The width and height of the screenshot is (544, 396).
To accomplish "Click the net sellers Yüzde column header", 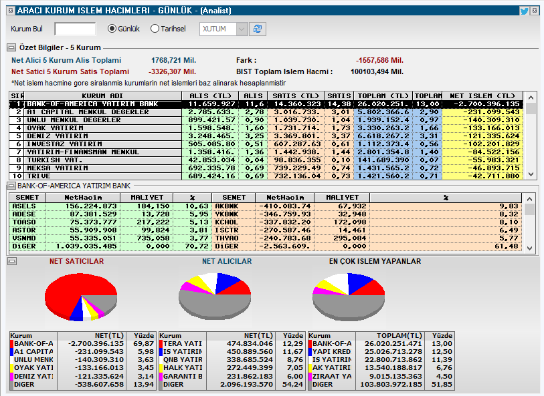I will (140, 335).
